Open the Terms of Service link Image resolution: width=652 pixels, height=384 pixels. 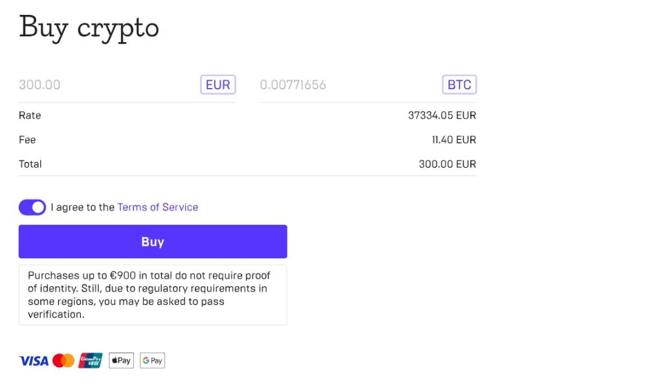click(157, 207)
